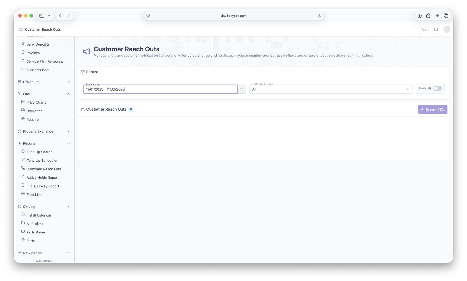
Task: Click the hamburger menu icon beside the page title
Action: point(21,29)
